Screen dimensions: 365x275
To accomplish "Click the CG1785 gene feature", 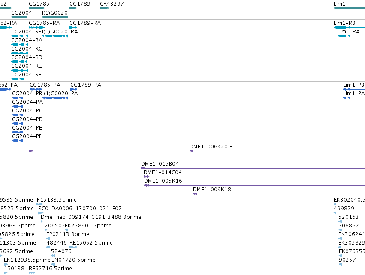I will tap(36, 8).
